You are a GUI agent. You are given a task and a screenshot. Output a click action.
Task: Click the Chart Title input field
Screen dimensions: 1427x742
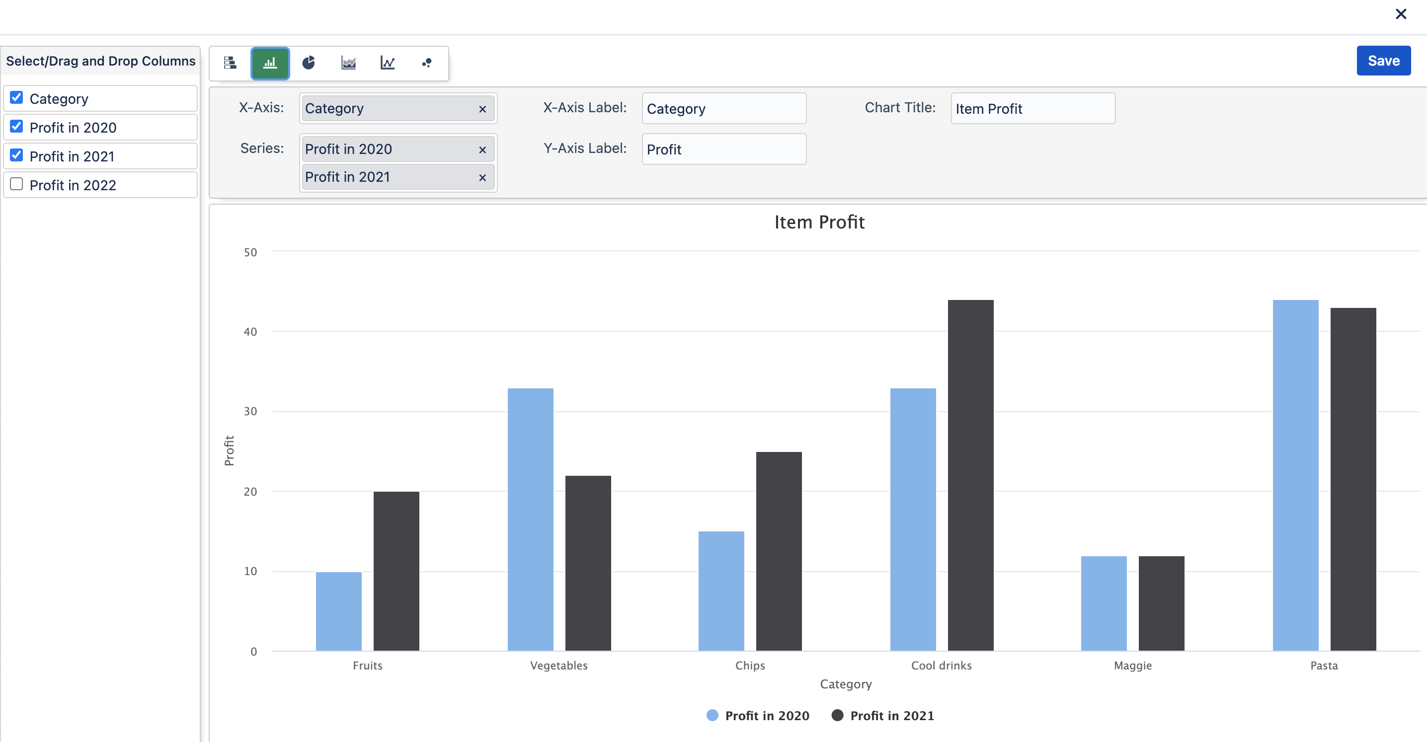click(x=1032, y=109)
